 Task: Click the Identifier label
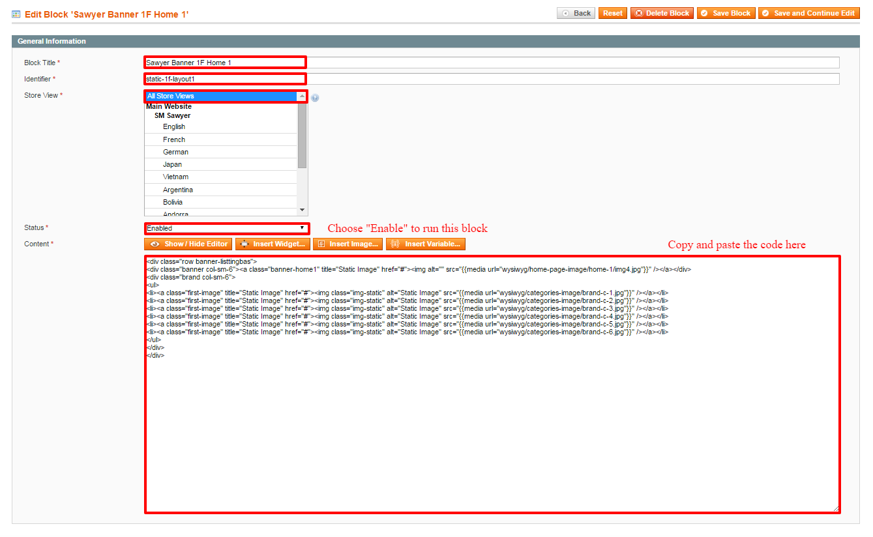[40, 79]
